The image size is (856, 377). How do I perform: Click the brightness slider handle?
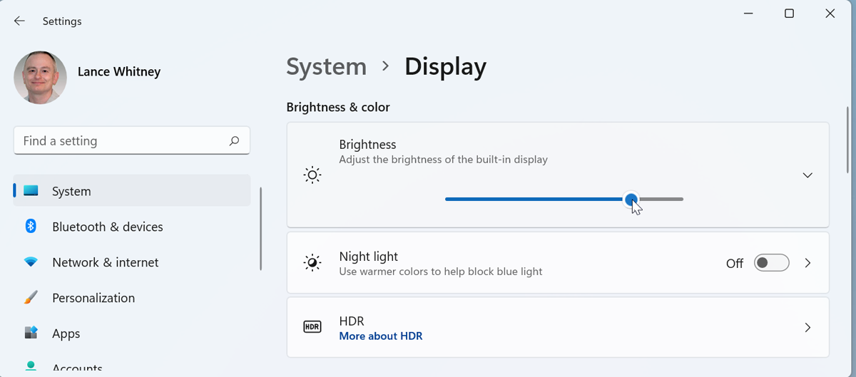631,200
